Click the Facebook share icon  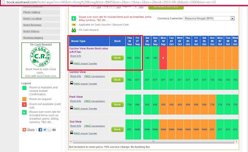pyautogui.click(x=40, y=130)
